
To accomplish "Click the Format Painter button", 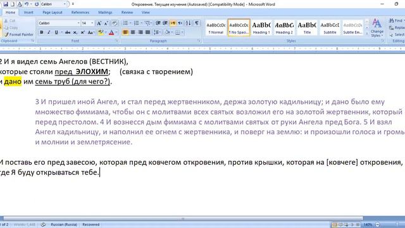I will tap(18, 34).
